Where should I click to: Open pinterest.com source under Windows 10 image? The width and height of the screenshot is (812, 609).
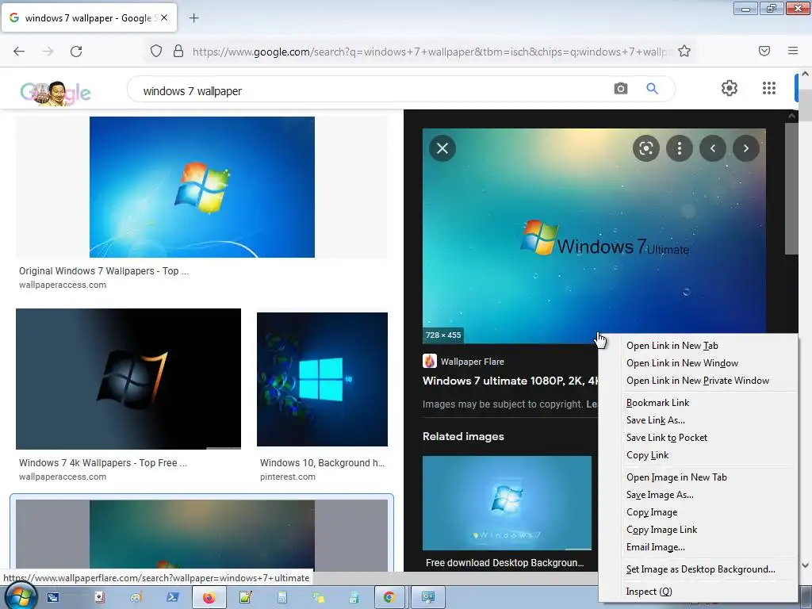287,477
